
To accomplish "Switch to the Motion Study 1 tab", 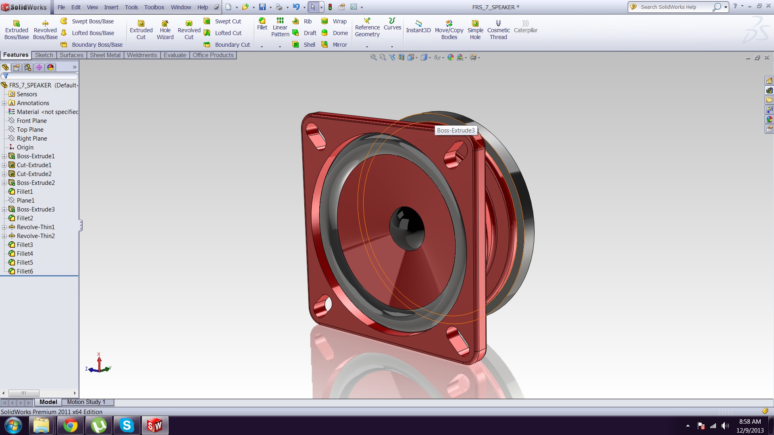I will [x=86, y=402].
